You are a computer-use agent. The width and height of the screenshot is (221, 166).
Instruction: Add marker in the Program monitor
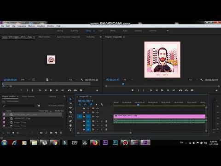click(133, 90)
